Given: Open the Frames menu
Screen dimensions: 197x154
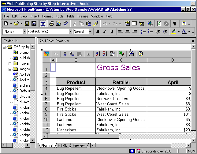Looking at the screenshot, I should tap(83, 16).
